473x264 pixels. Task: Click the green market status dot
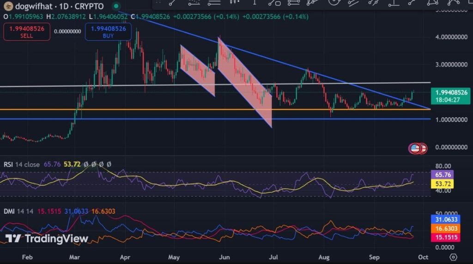116,6
